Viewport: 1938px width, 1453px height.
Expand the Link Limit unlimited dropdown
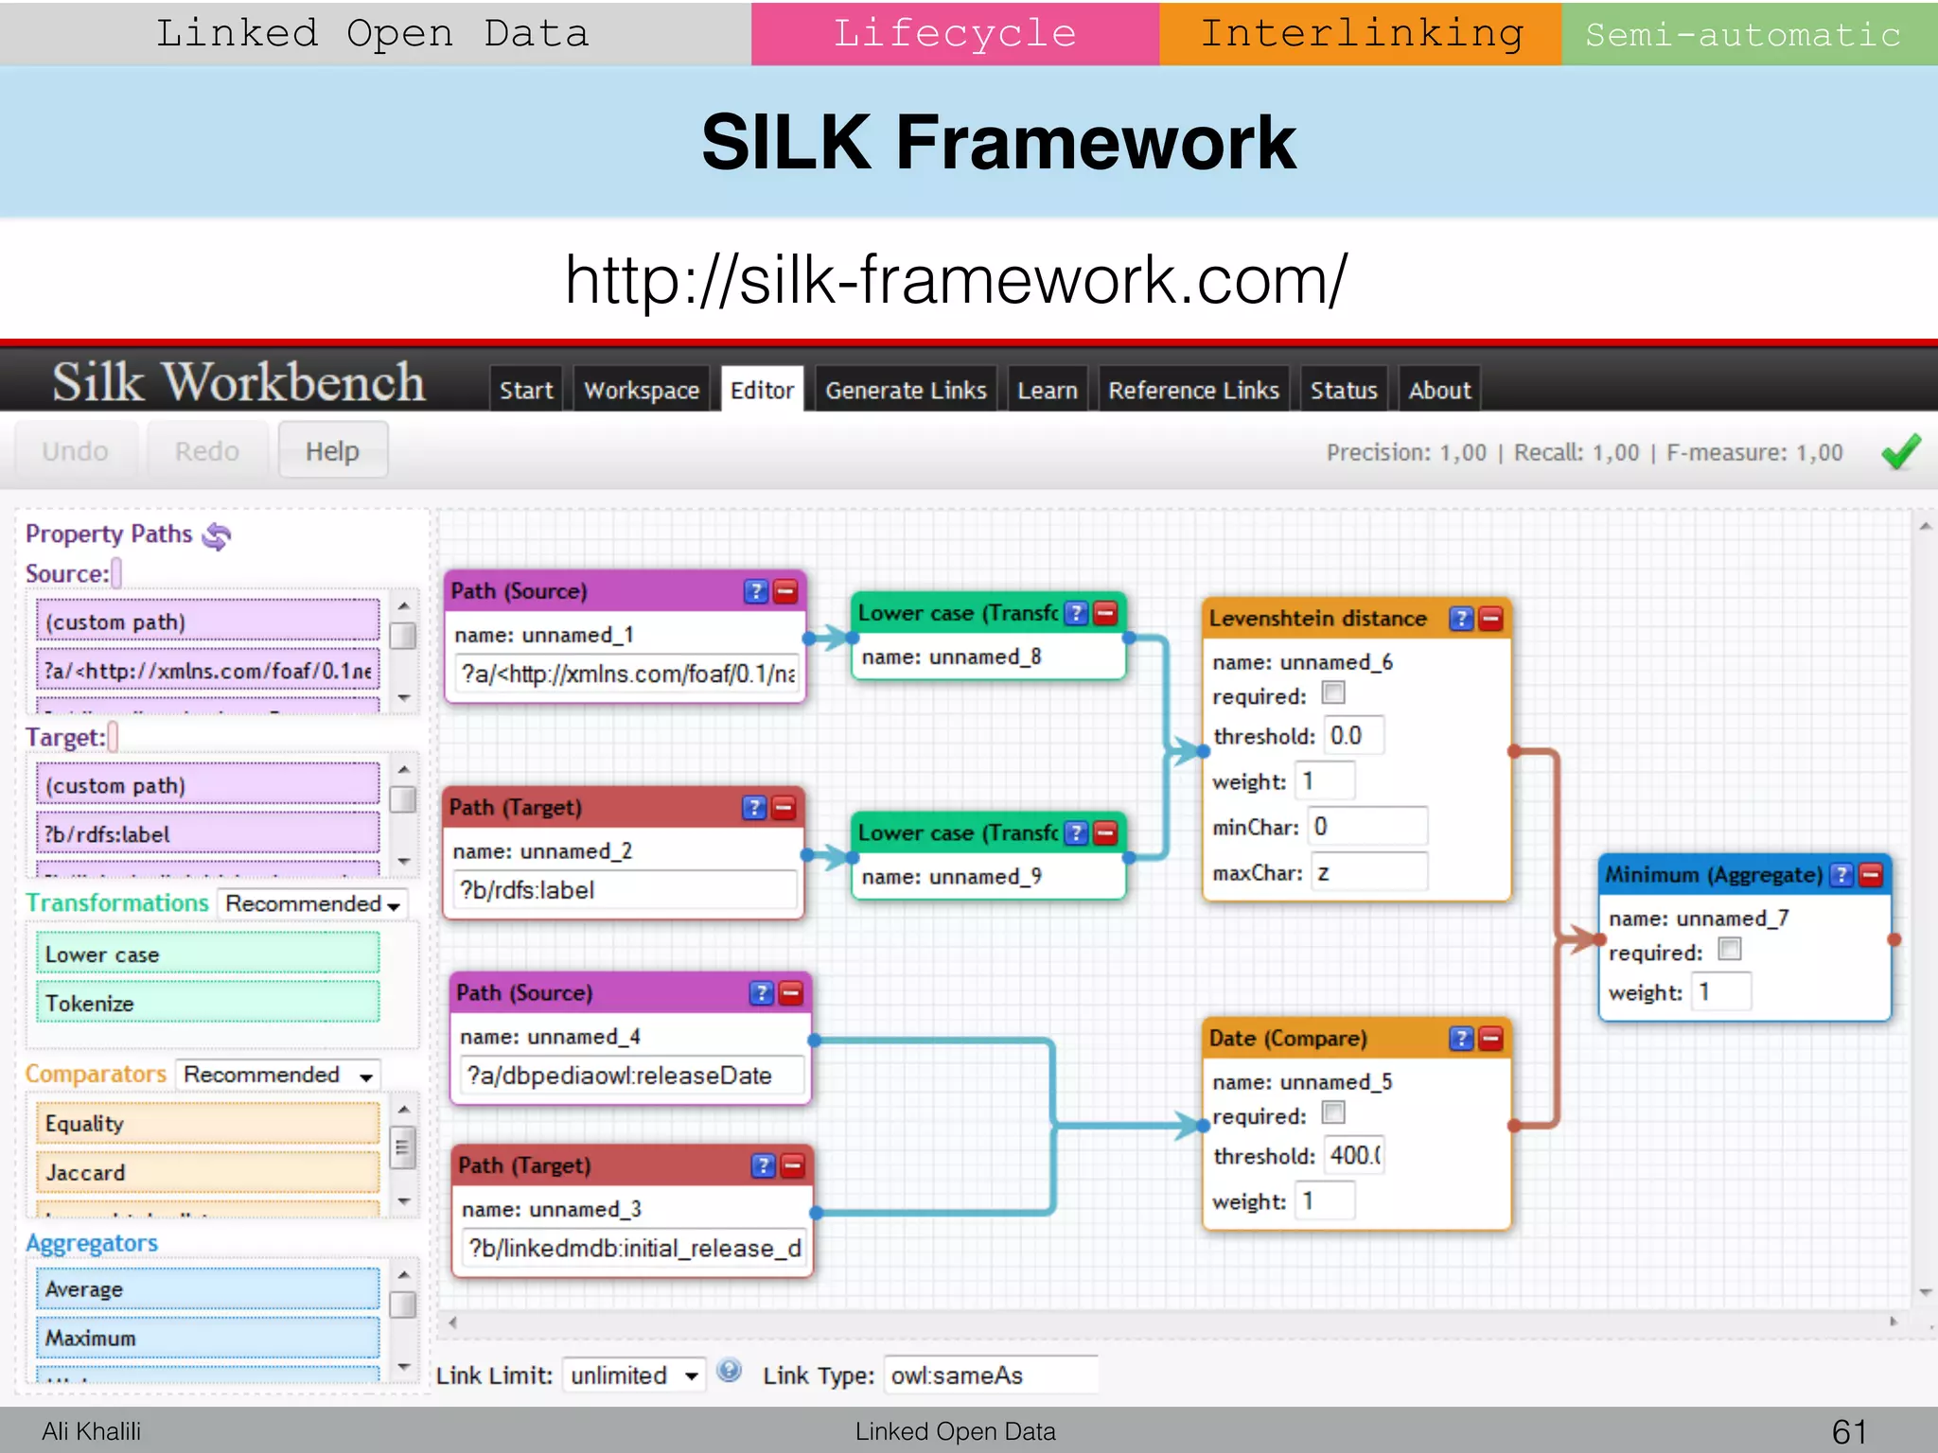(634, 1375)
